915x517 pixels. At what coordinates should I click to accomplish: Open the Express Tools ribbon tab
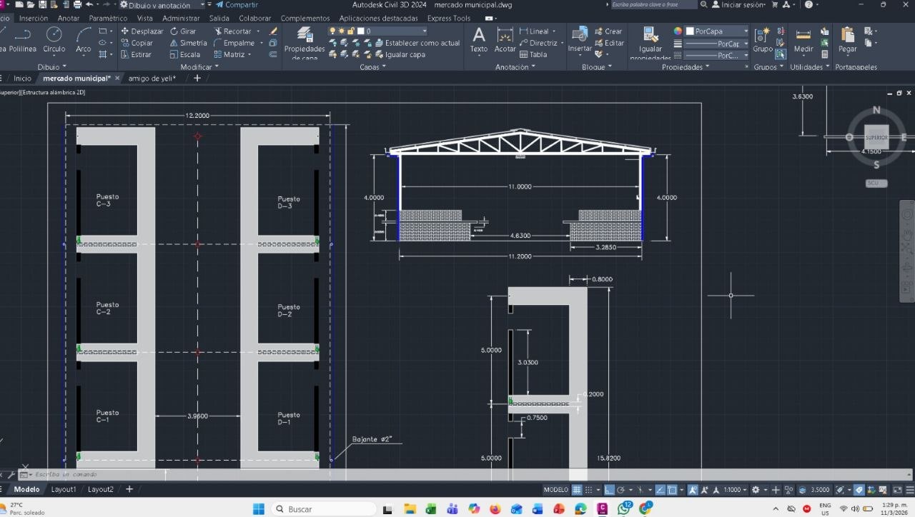[449, 18]
